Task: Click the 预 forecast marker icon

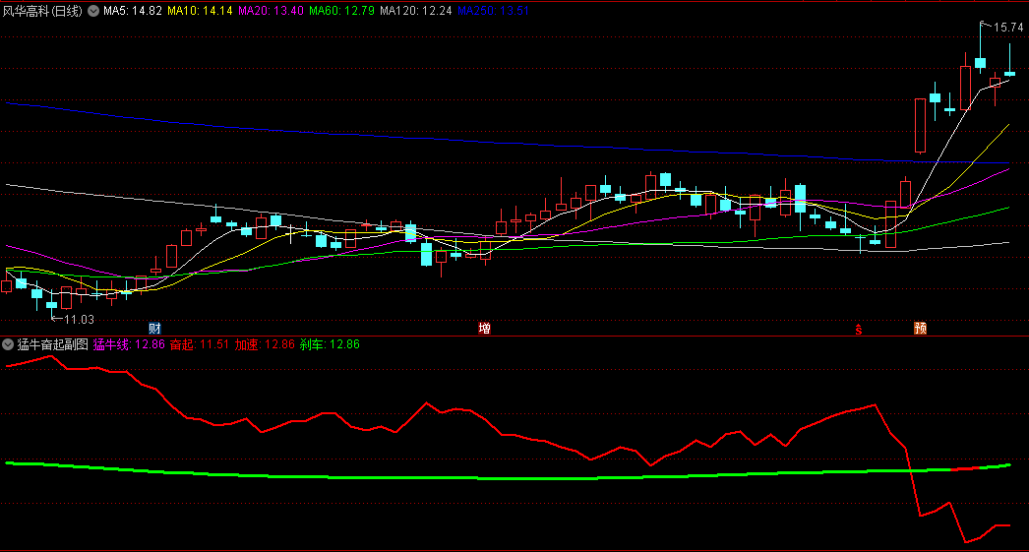Action: pyautogui.click(x=920, y=329)
